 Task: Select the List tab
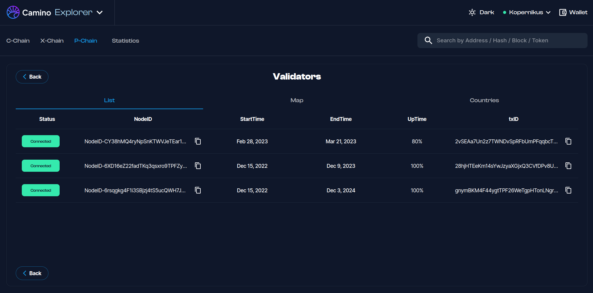tap(109, 100)
